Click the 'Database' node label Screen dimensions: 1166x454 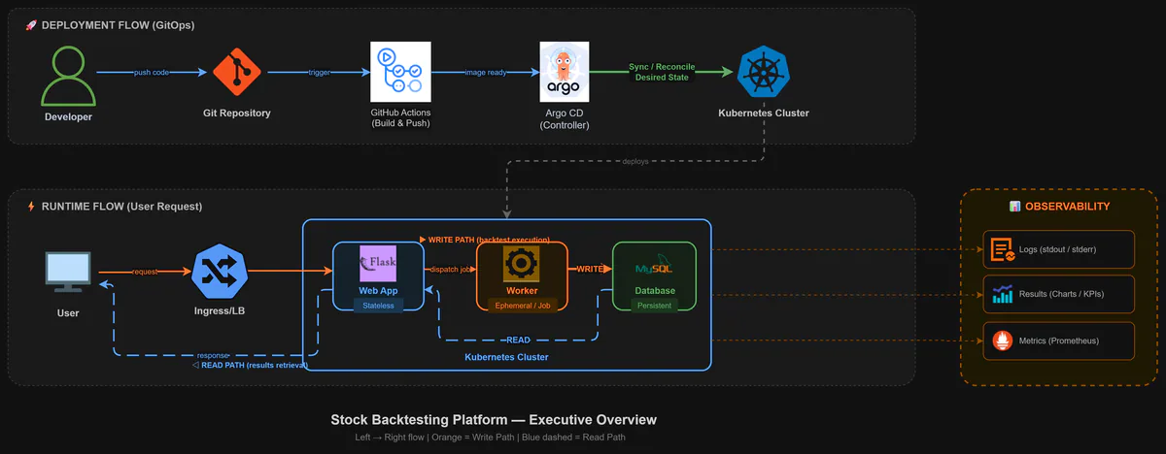tap(654, 291)
